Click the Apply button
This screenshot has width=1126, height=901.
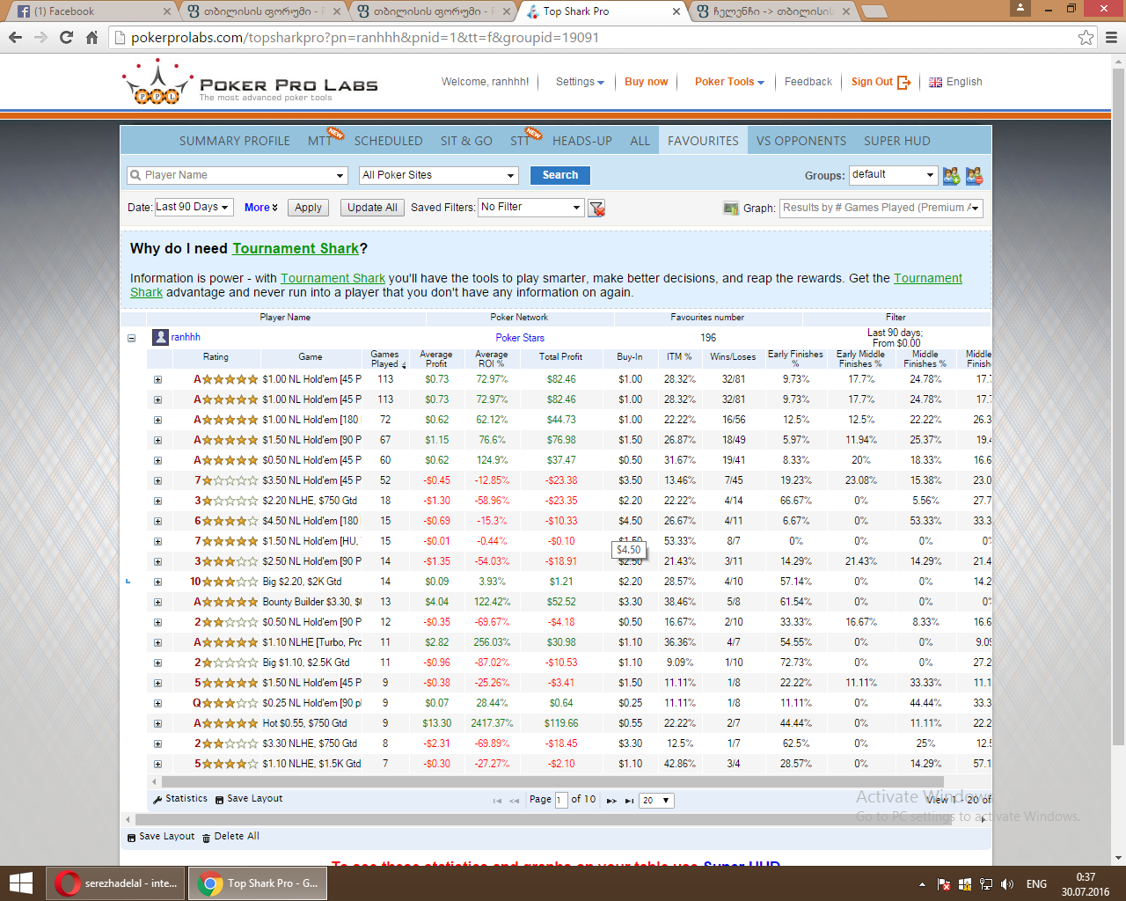click(308, 208)
